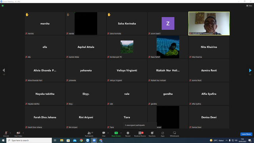Select the Alivia Elvanda P... participant tile
254x143 pixels.
click(45, 70)
